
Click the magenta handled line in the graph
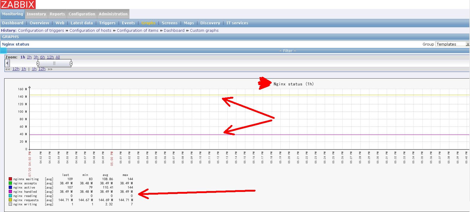pyautogui.click(x=249, y=135)
